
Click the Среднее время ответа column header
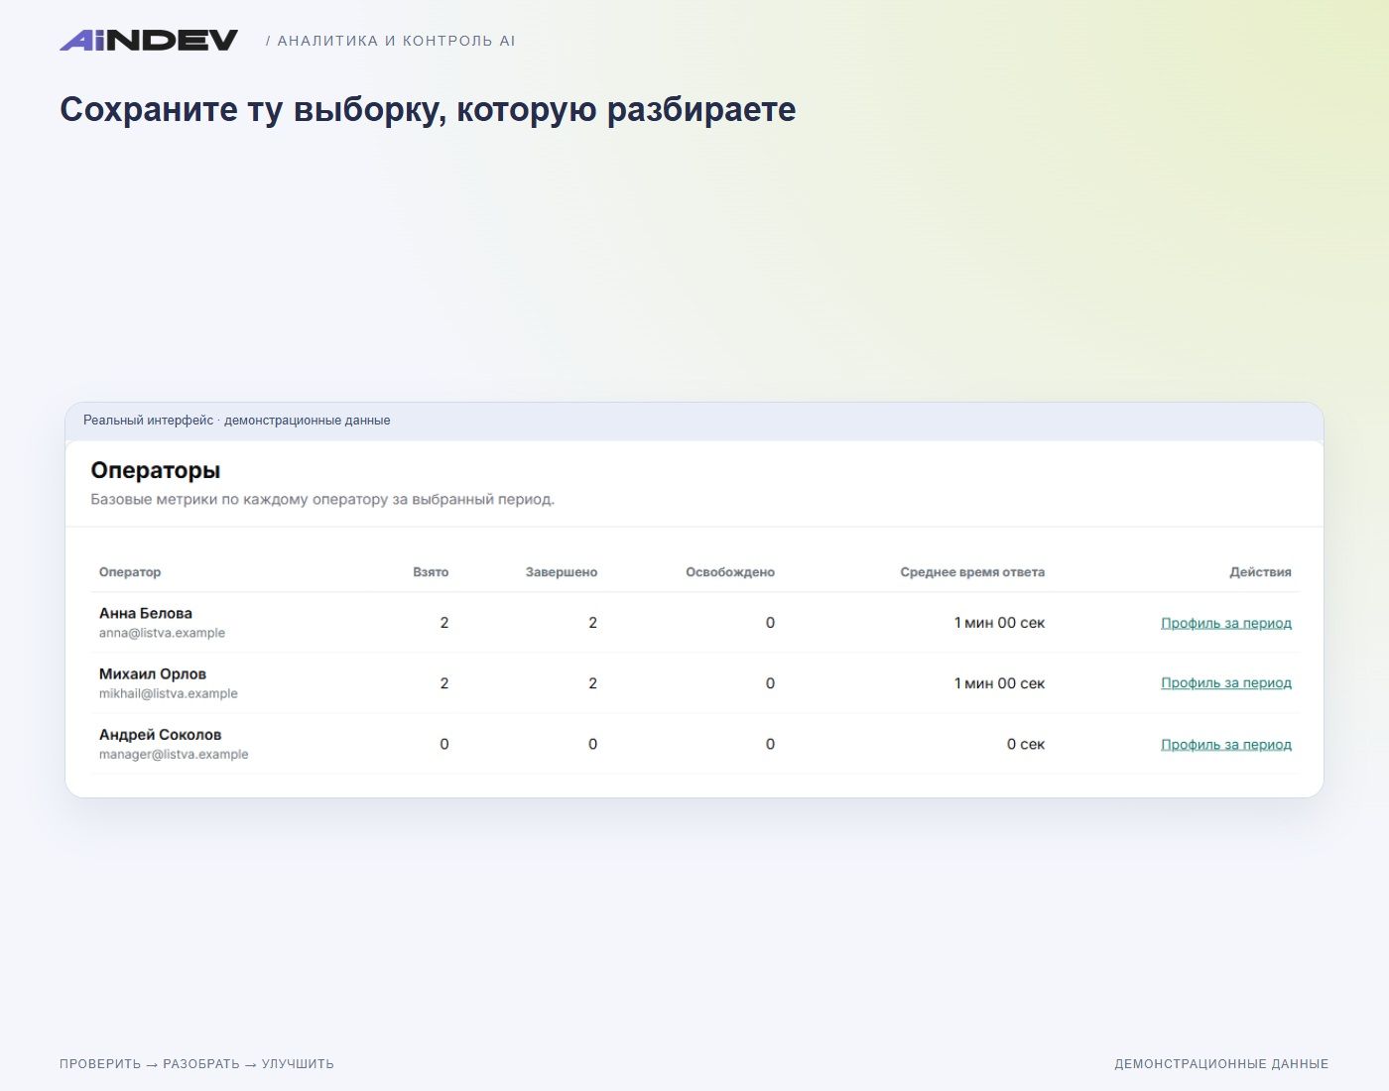972,572
